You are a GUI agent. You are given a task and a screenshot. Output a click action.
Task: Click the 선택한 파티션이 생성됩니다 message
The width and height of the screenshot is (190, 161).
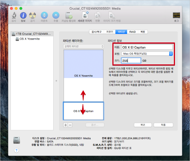point(123,94)
